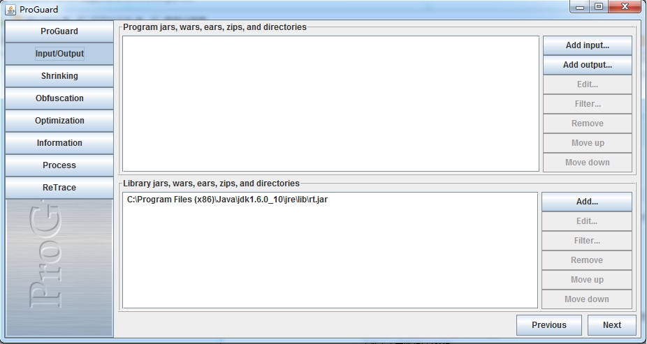647x344 pixels.
Task: Minimize the ProGuard window
Action: [581, 6]
